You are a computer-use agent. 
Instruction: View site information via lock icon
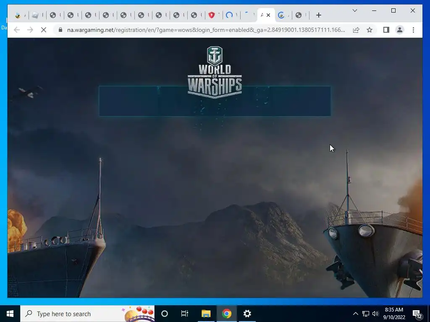tap(60, 30)
